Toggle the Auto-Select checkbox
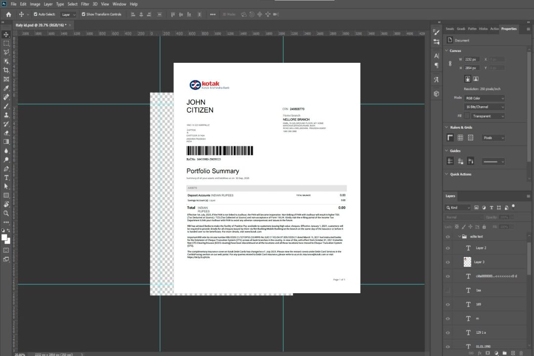This screenshot has height=356, width=534. coord(36,14)
